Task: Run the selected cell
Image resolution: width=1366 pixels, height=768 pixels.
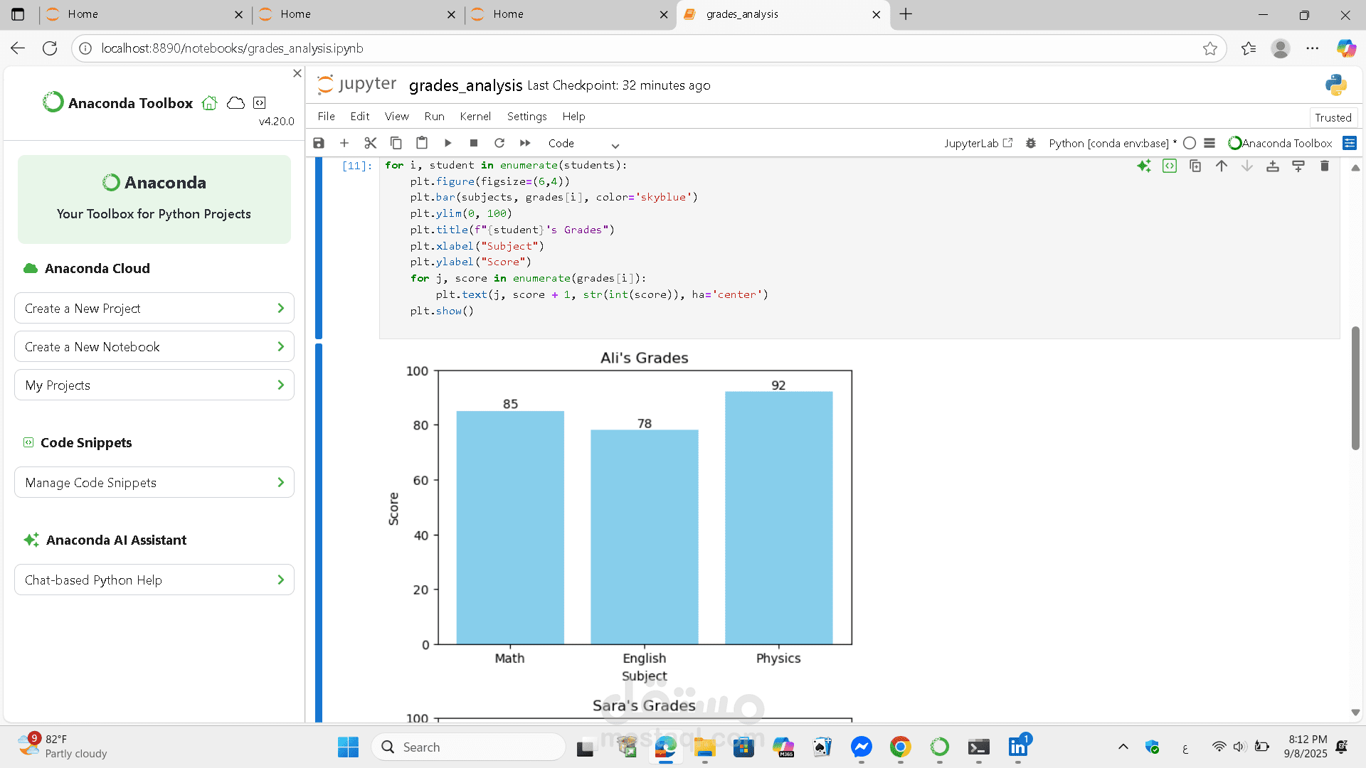Action: (448, 143)
